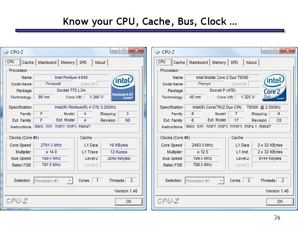
Task: Click the x 12.5 multiplier value
Action: point(202,152)
